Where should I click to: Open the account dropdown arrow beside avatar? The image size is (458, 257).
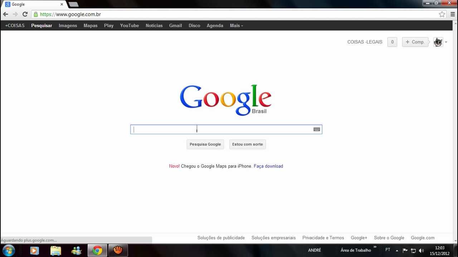point(446,42)
